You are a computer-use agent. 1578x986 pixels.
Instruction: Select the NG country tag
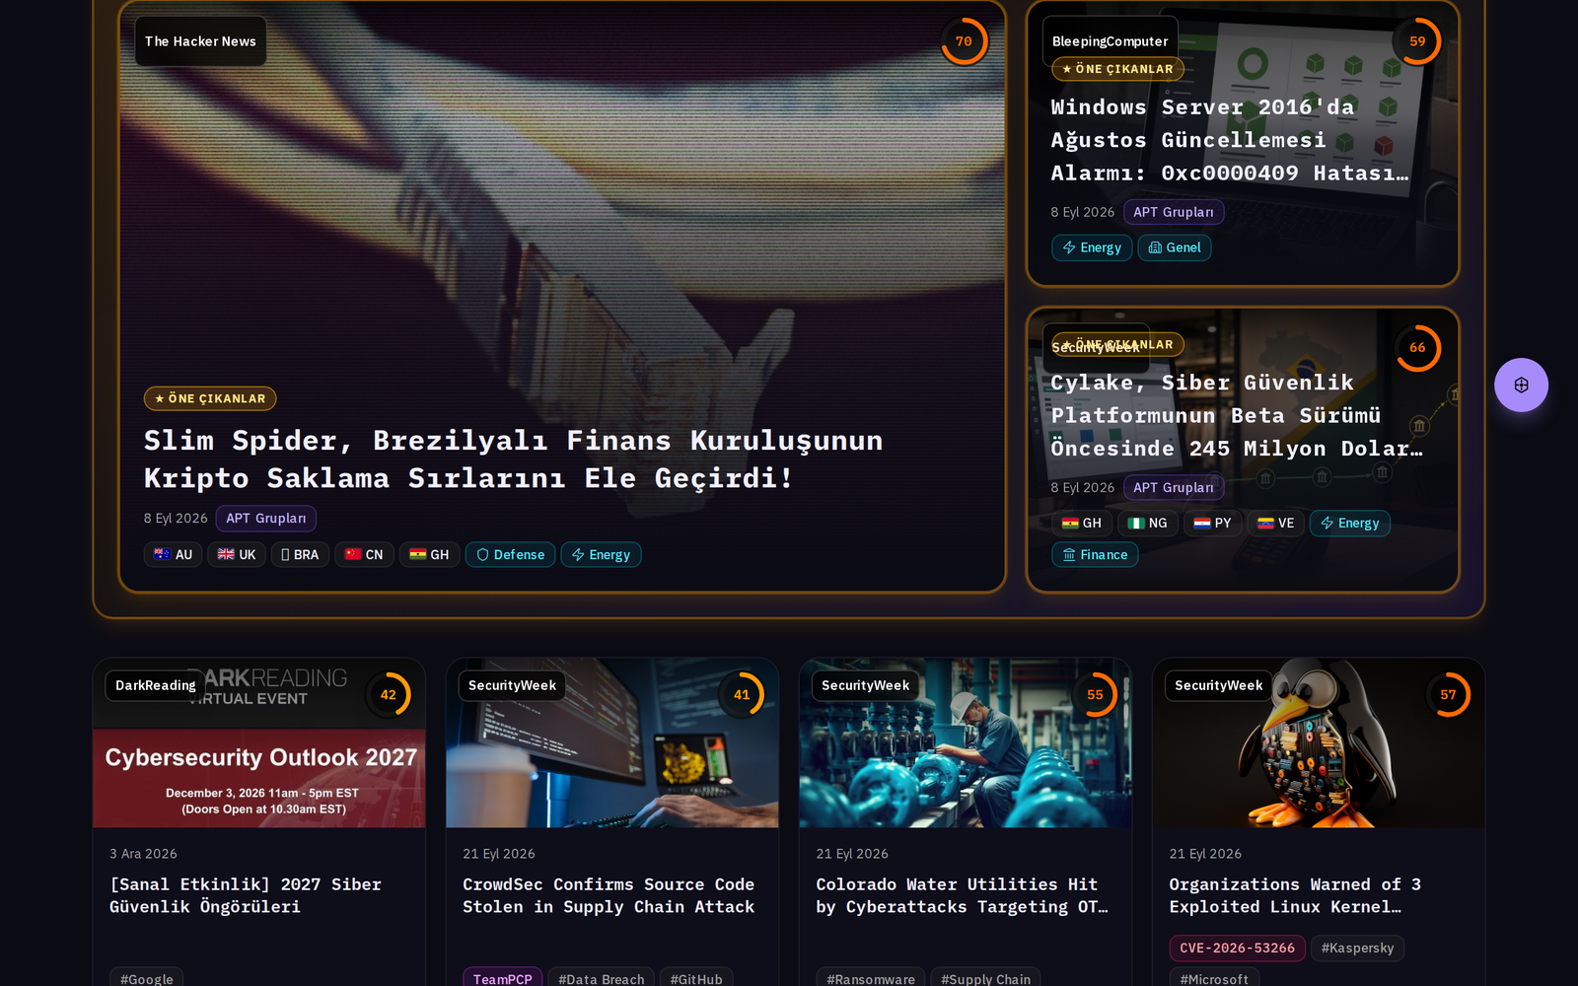pos(1148,524)
